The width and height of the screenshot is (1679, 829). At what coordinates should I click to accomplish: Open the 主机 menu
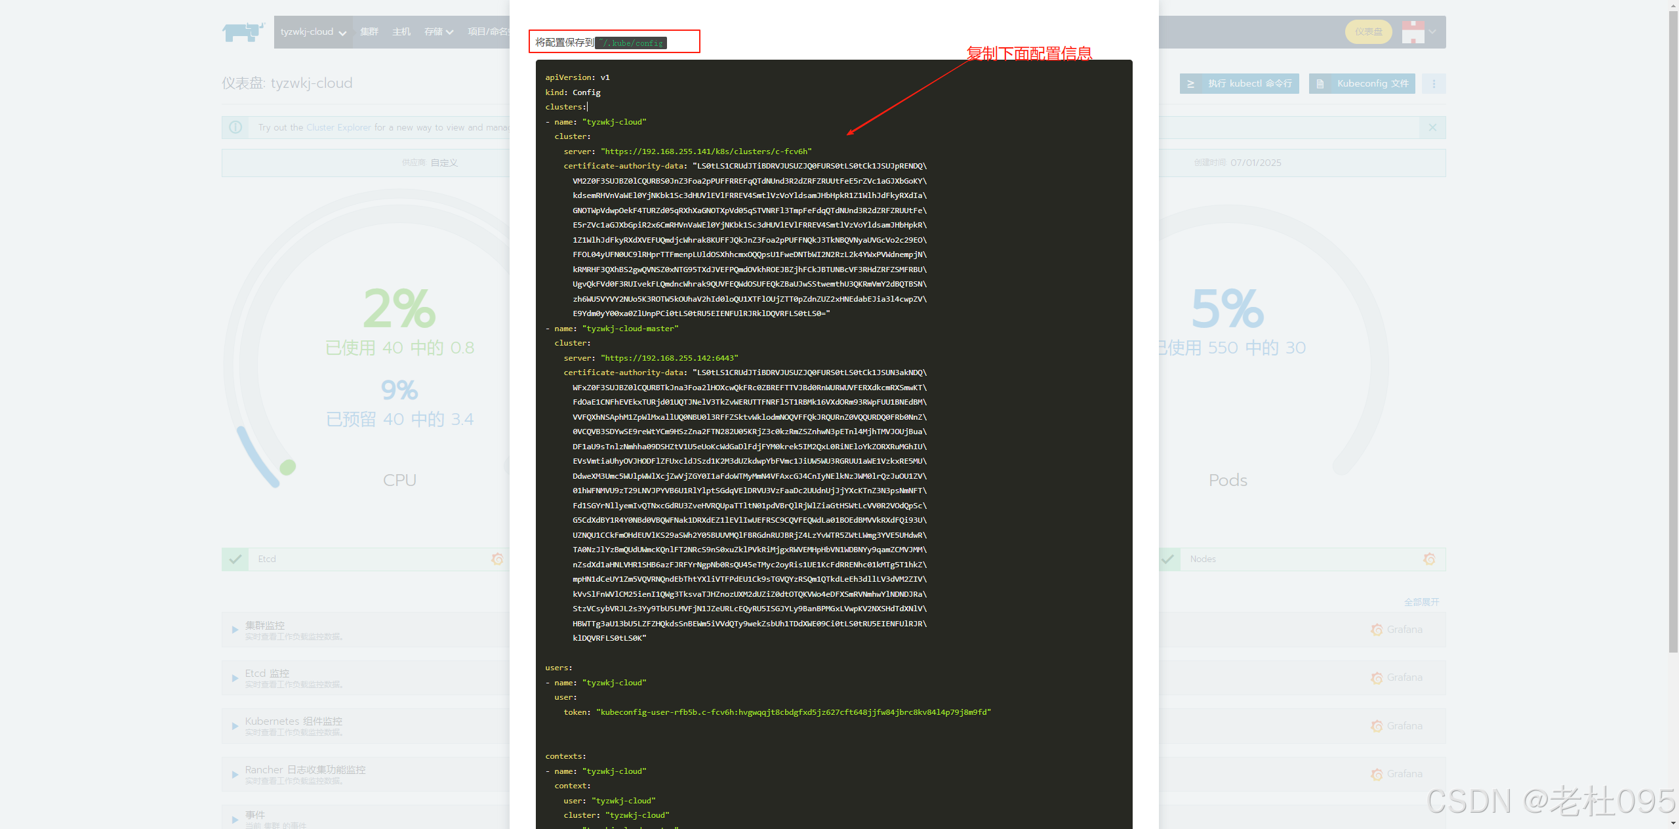click(401, 32)
